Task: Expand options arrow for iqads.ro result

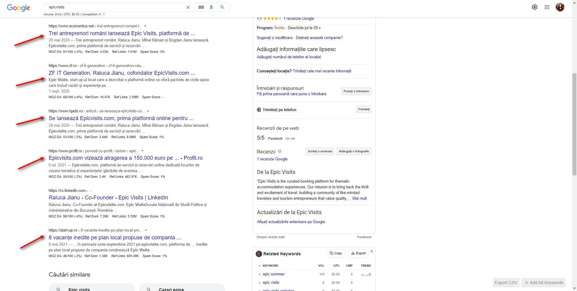Action: (148, 111)
